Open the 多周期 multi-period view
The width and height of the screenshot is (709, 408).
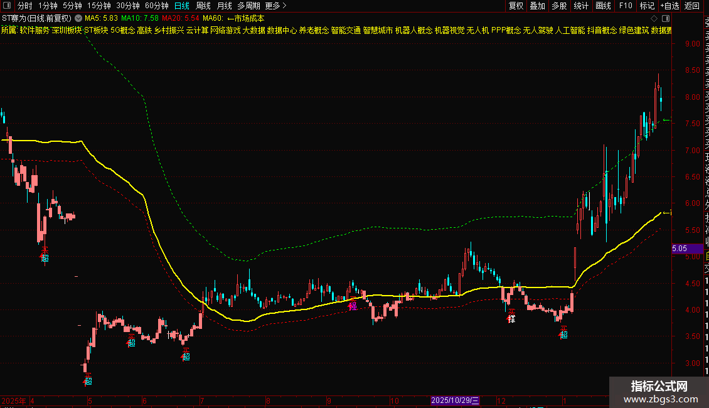click(248, 6)
